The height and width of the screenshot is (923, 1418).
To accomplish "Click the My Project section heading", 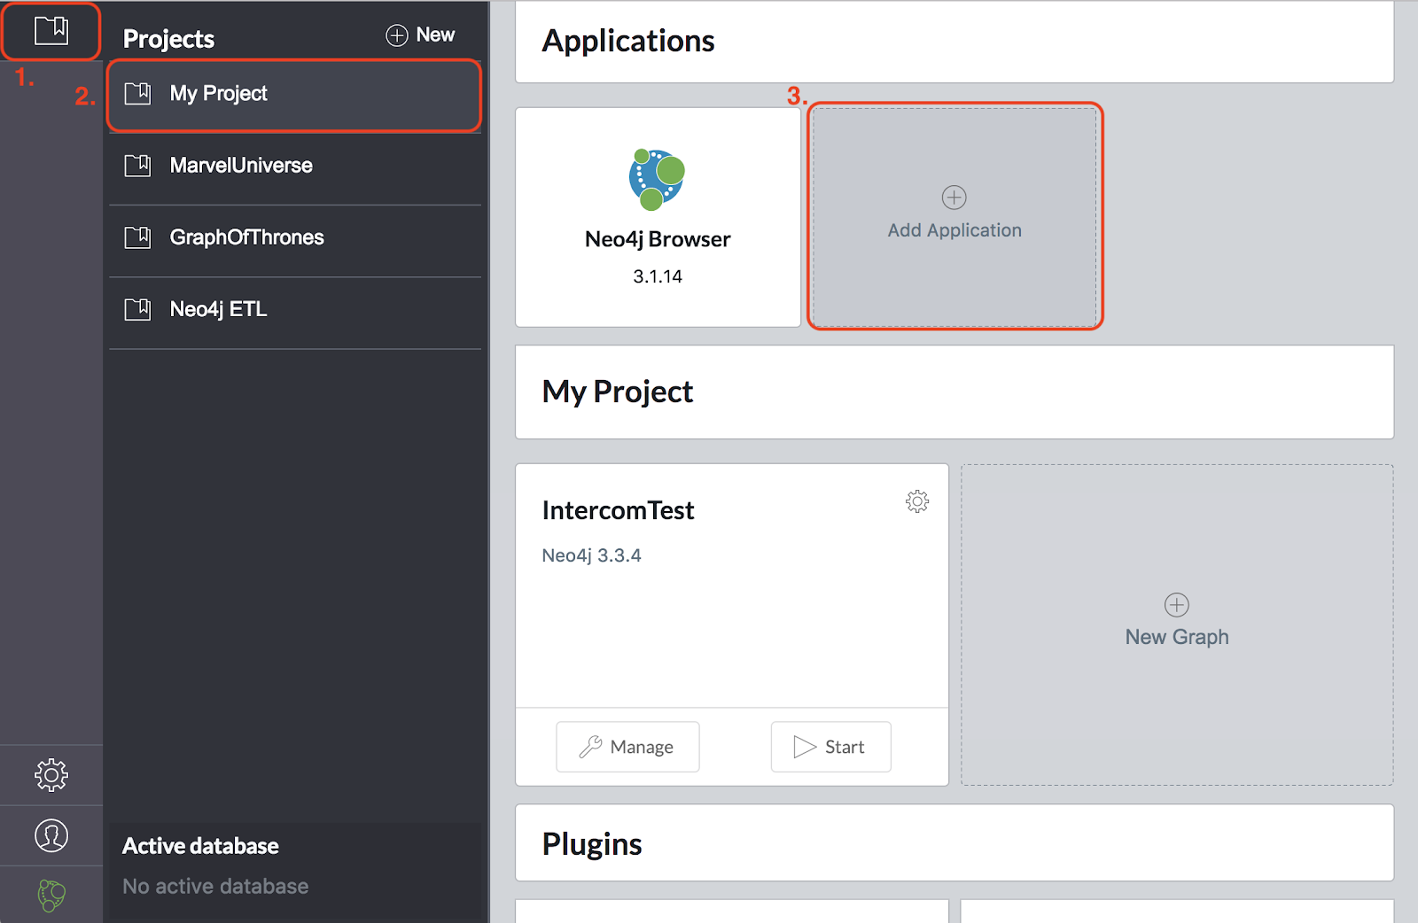I will tap(618, 392).
